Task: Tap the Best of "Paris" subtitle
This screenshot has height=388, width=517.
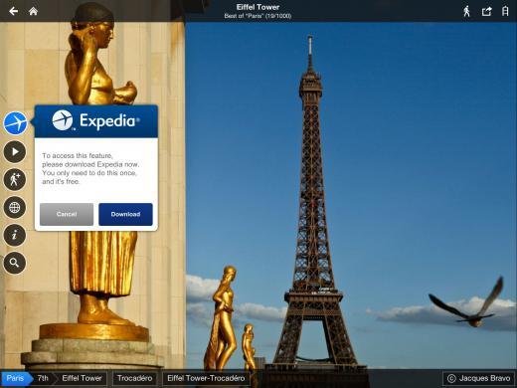Action: pos(258,16)
